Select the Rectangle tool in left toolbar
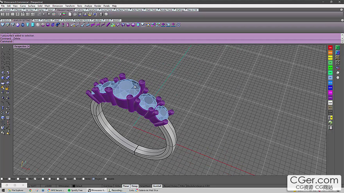The image size is (344, 193). pyautogui.click(x=8, y=63)
